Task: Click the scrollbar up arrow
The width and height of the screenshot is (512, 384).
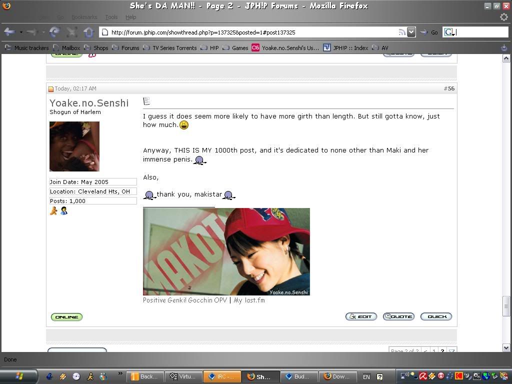Action: [x=506, y=58]
